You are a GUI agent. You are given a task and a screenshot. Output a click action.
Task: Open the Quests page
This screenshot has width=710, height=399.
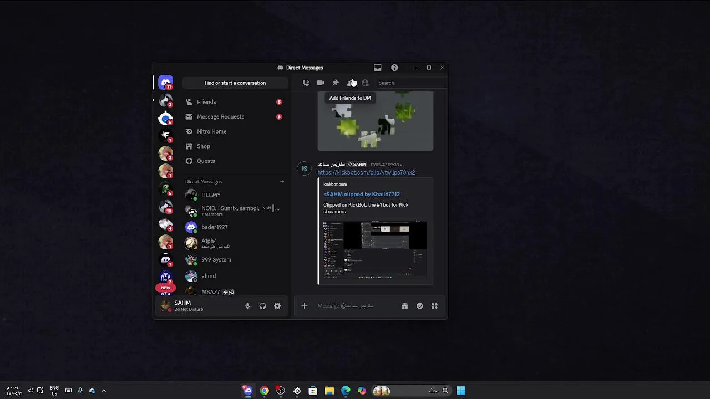click(x=234, y=161)
